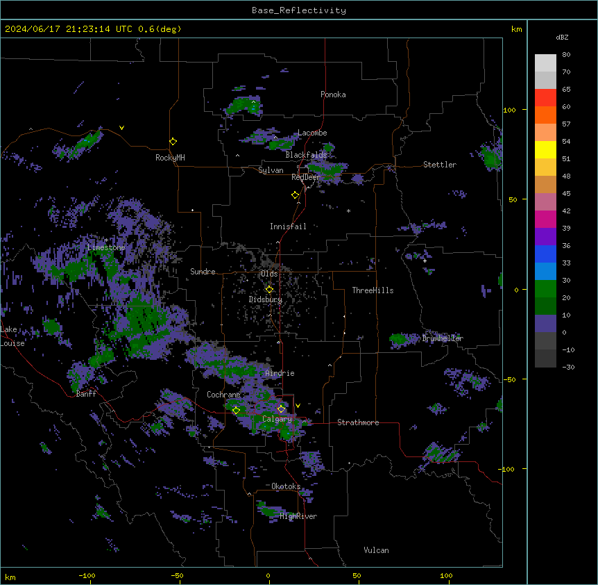Select the Sylvan label
The image size is (598, 585).
[271, 170]
